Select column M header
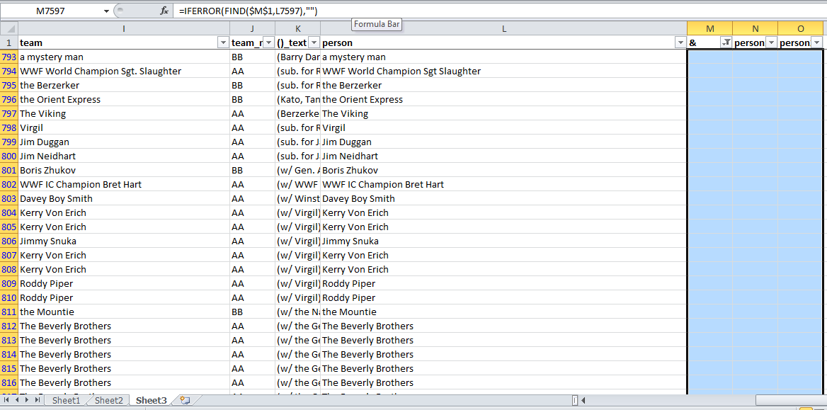This screenshot has width=827, height=410. [710, 28]
